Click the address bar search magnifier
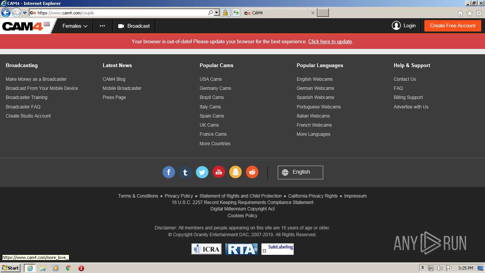Viewport: 485px width, 273px height. [211, 13]
